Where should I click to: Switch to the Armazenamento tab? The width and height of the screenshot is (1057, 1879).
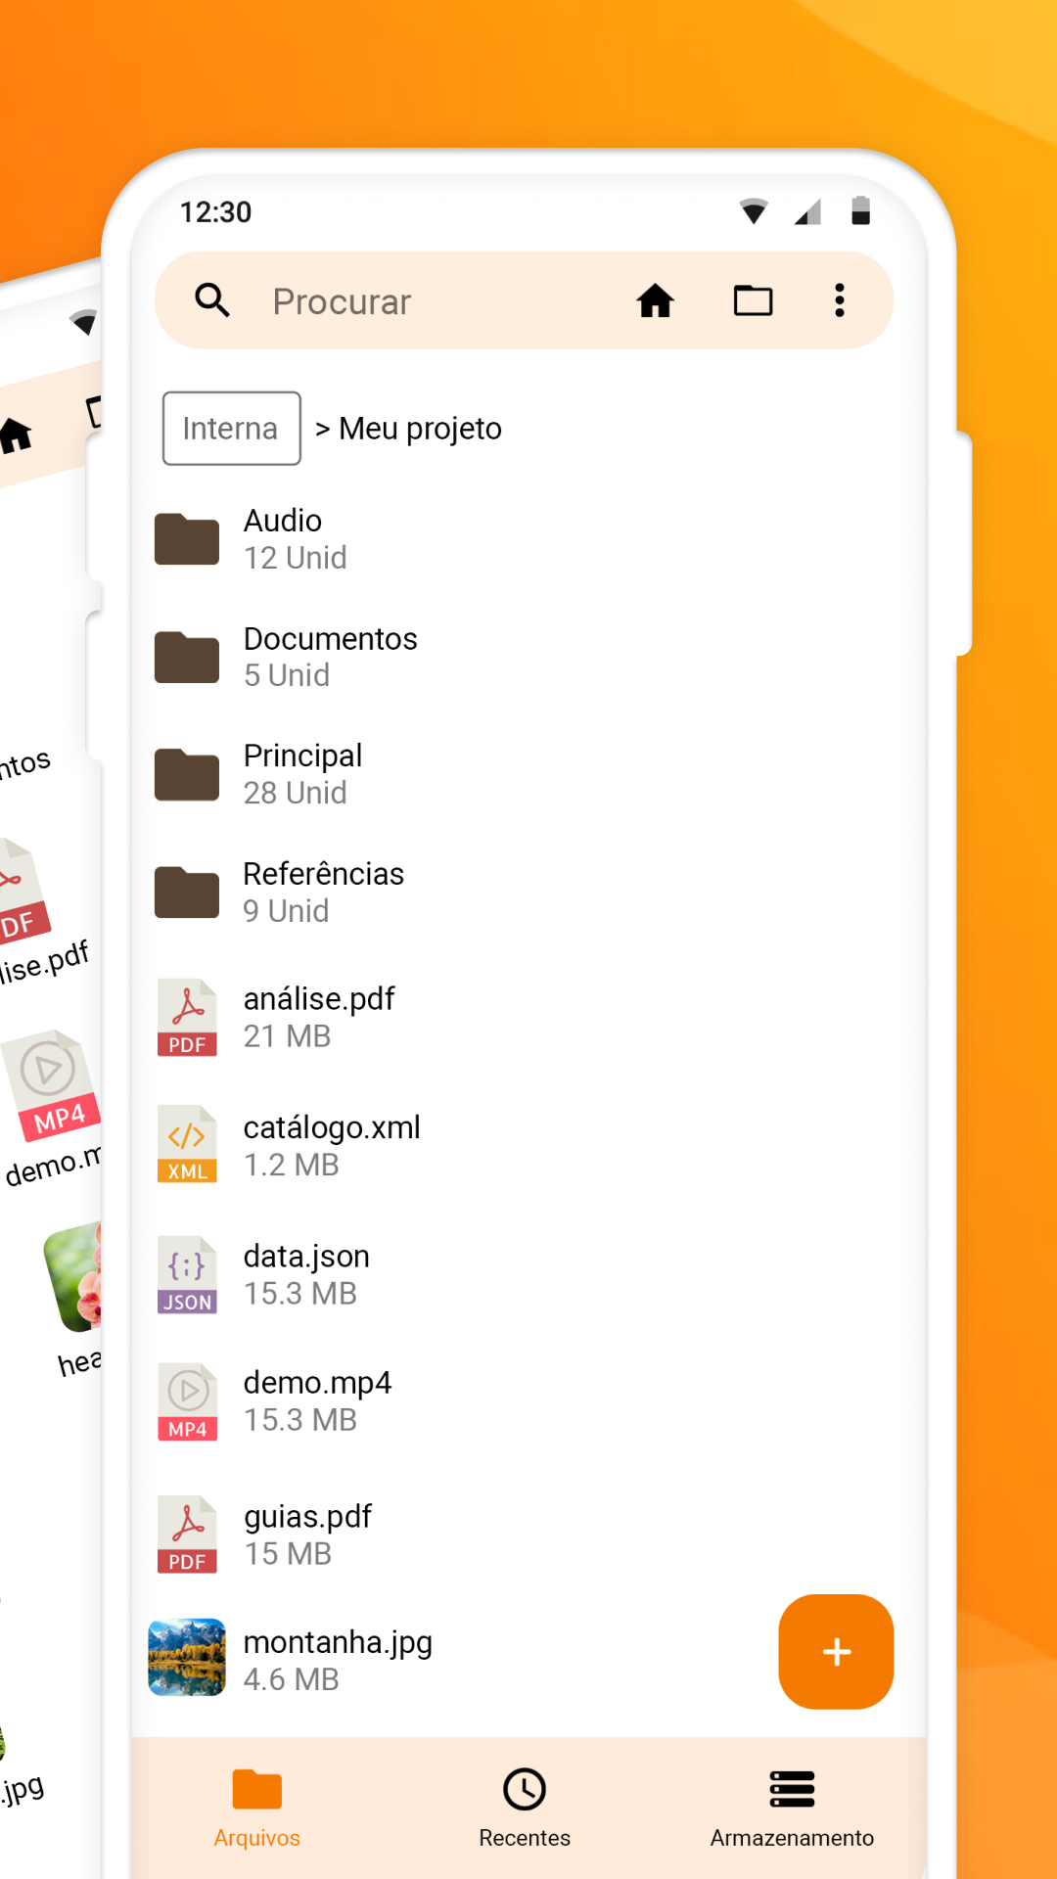(792, 1809)
